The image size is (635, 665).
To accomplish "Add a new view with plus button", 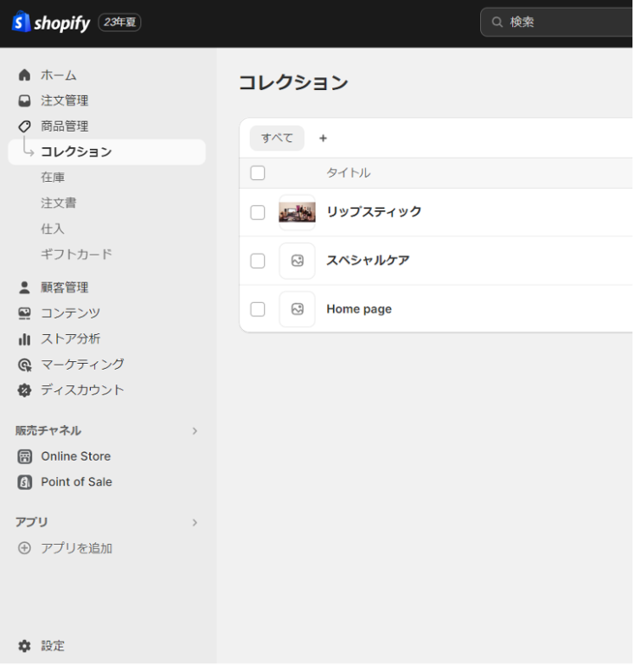I will [x=323, y=138].
